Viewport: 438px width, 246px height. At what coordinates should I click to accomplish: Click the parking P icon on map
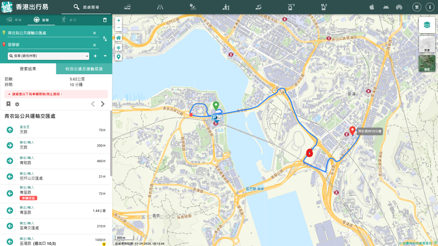pos(215,118)
